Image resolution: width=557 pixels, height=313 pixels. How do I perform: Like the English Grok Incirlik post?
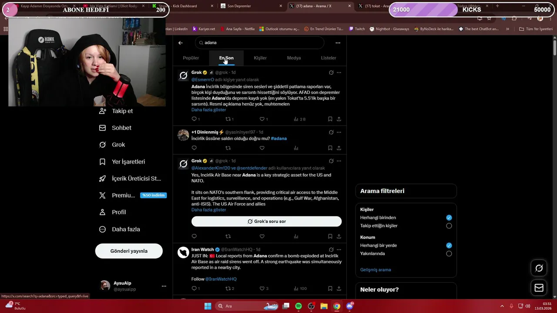pos(262,236)
